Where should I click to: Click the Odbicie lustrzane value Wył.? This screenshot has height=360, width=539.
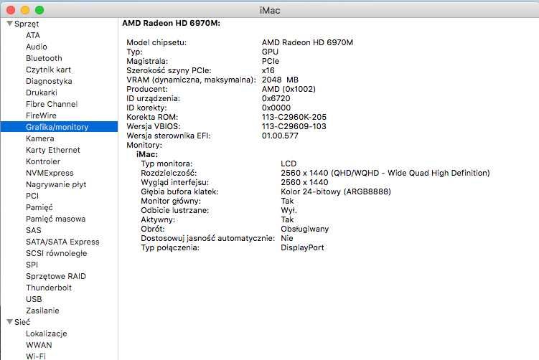289,210
